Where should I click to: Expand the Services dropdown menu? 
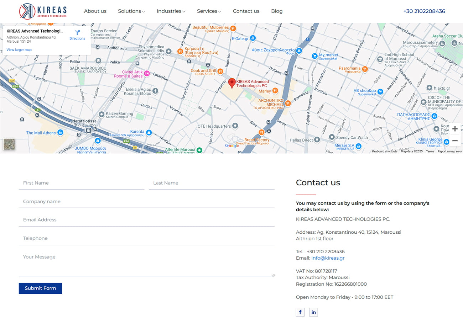(209, 11)
